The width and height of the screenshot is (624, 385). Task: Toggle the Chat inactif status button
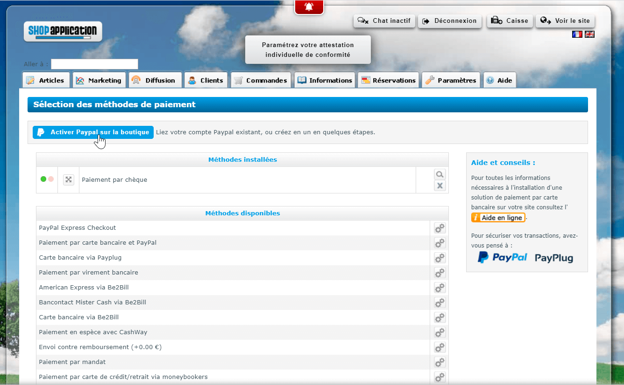(x=384, y=21)
